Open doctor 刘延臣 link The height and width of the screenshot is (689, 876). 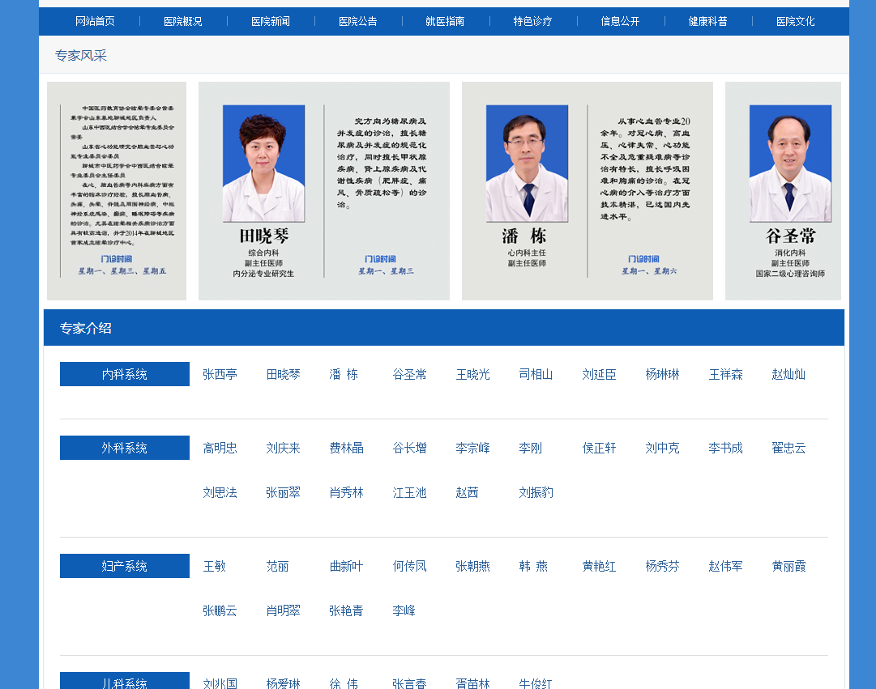pos(599,374)
